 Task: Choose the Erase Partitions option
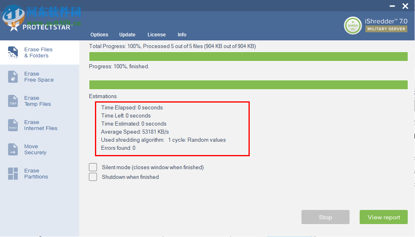click(40, 174)
